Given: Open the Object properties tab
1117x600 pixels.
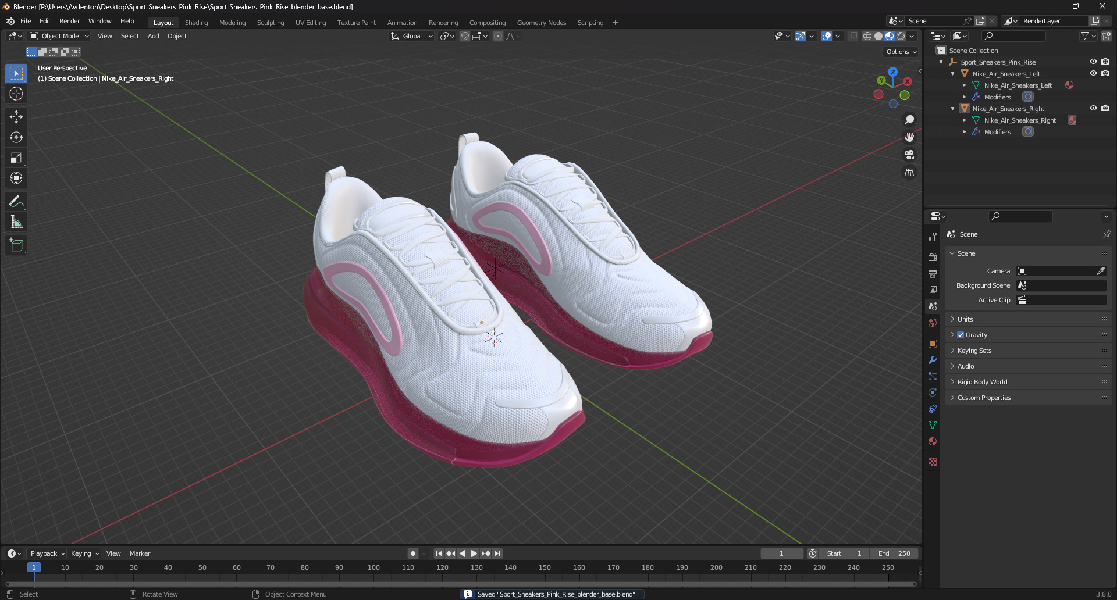Looking at the screenshot, I should click(933, 344).
